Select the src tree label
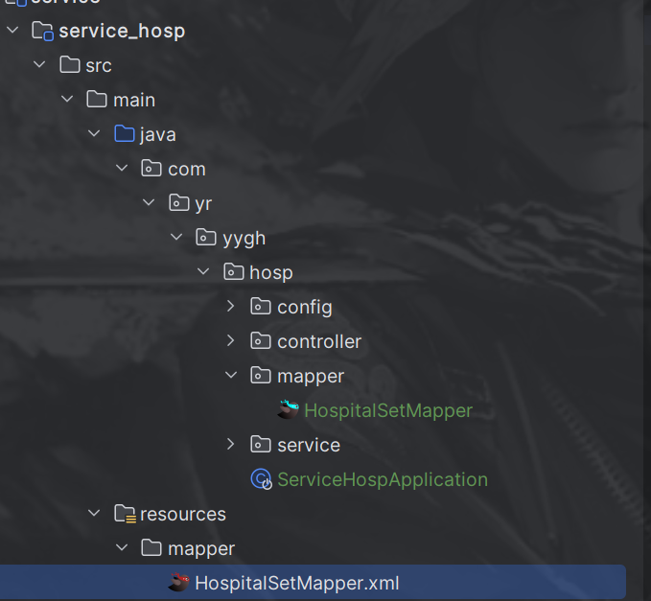 99,65
